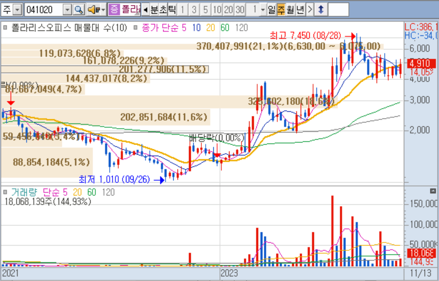Toggle moving average 10 label in price legend
This screenshot has height=281, width=439.
(x=197, y=27)
